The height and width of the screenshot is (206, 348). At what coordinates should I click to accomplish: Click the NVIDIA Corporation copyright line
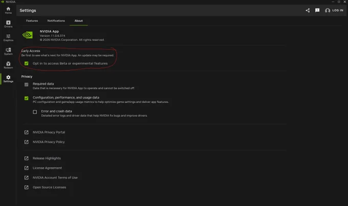point(72,40)
